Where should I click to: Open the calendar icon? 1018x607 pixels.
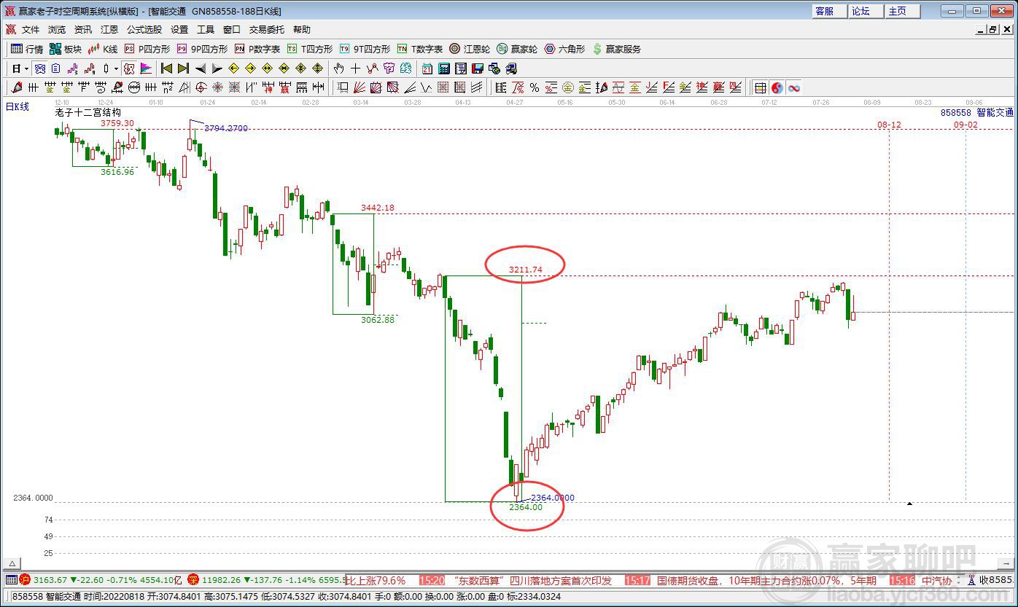(427, 68)
